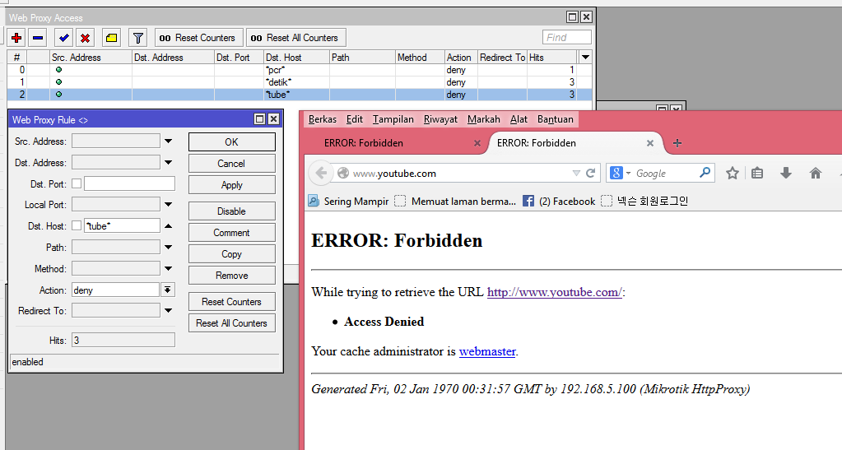Open Sering Mampir bookmark
Viewport: 842px width, 450px height.
pyautogui.click(x=348, y=202)
